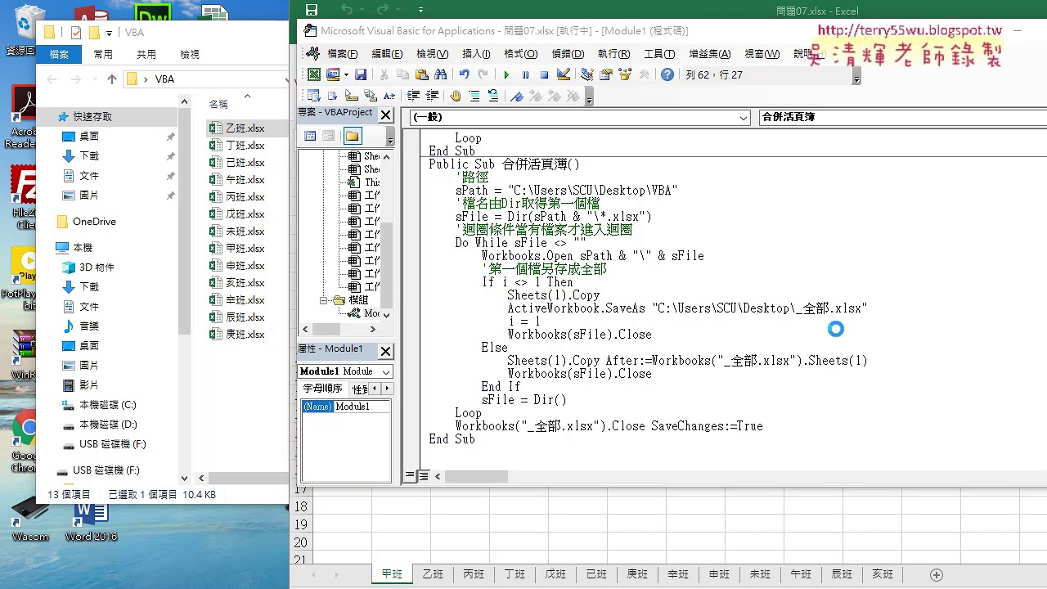Add a new sheet with plus button
Image resolution: width=1047 pixels, height=589 pixels.
[x=937, y=575]
